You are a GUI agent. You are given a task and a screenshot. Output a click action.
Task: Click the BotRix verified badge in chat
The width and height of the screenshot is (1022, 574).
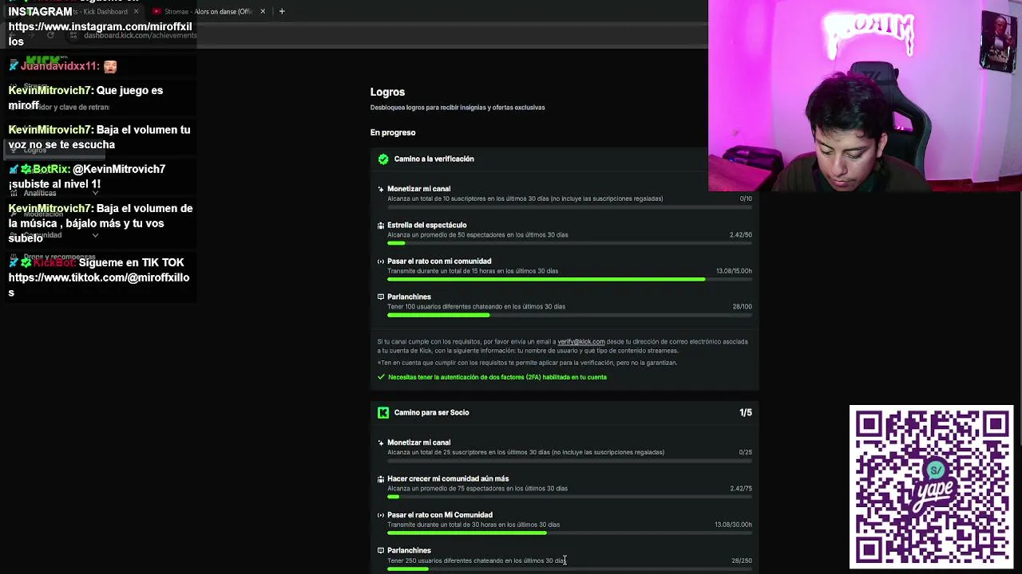click(x=26, y=169)
